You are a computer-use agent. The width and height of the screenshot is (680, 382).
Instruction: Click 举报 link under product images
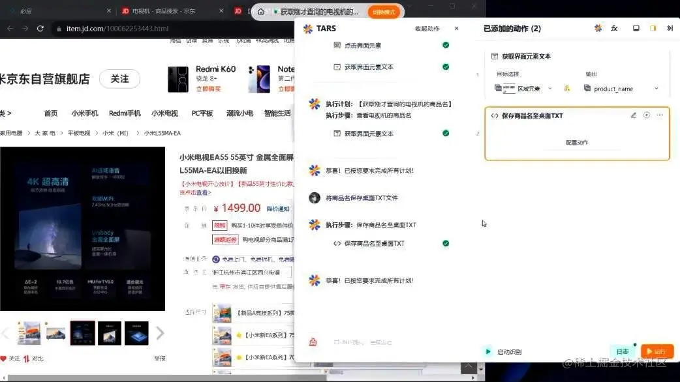[x=160, y=359]
